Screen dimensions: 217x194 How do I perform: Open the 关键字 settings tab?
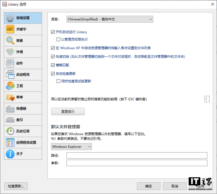tap(23, 29)
